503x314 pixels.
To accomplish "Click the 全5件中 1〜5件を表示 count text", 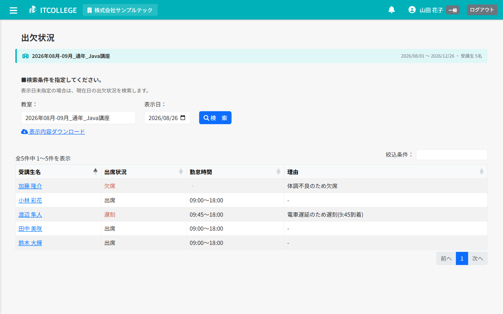I will pyautogui.click(x=43, y=158).
